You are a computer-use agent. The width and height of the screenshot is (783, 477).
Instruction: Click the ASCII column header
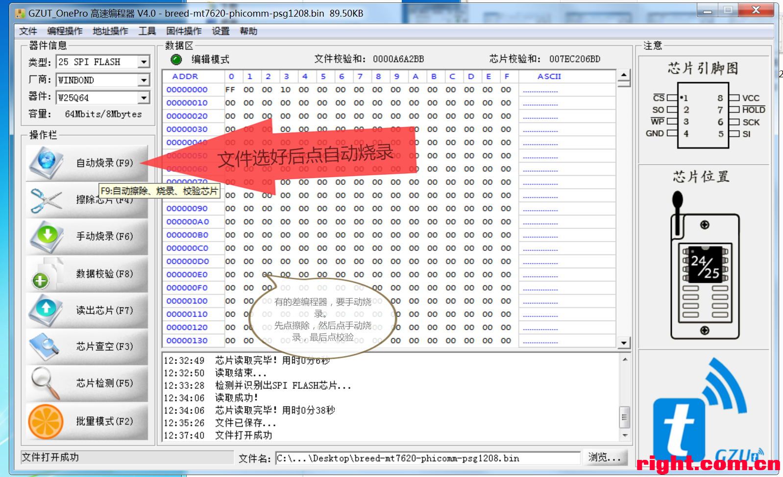549,76
